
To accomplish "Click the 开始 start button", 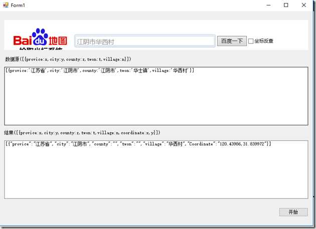I will click(x=293, y=212).
